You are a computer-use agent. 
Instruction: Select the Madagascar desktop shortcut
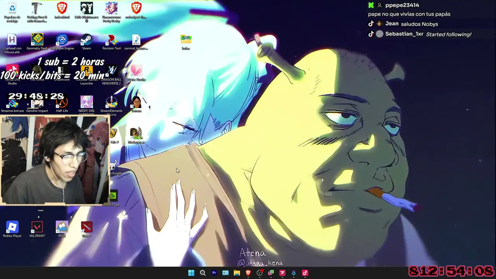click(136, 136)
